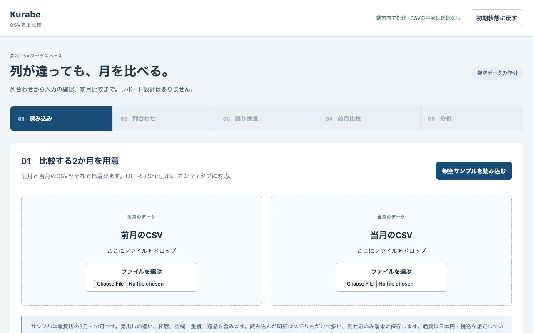Click 端末内で処理 privacy notice text

pos(418,18)
